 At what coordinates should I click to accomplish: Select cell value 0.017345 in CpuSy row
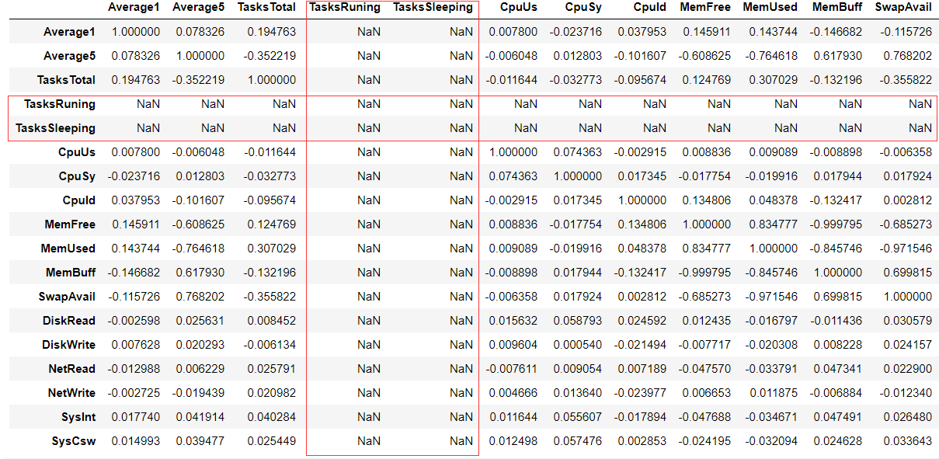pos(642,176)
